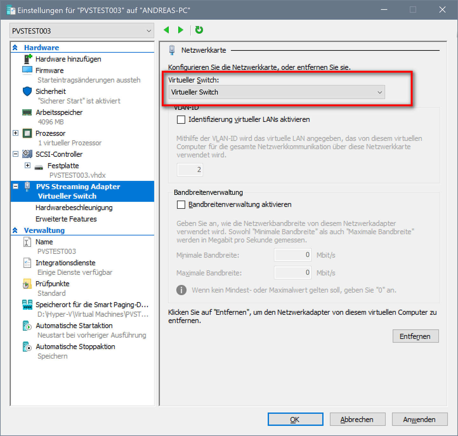
Task: Click the Entfernen button
Action: [415, 336]
